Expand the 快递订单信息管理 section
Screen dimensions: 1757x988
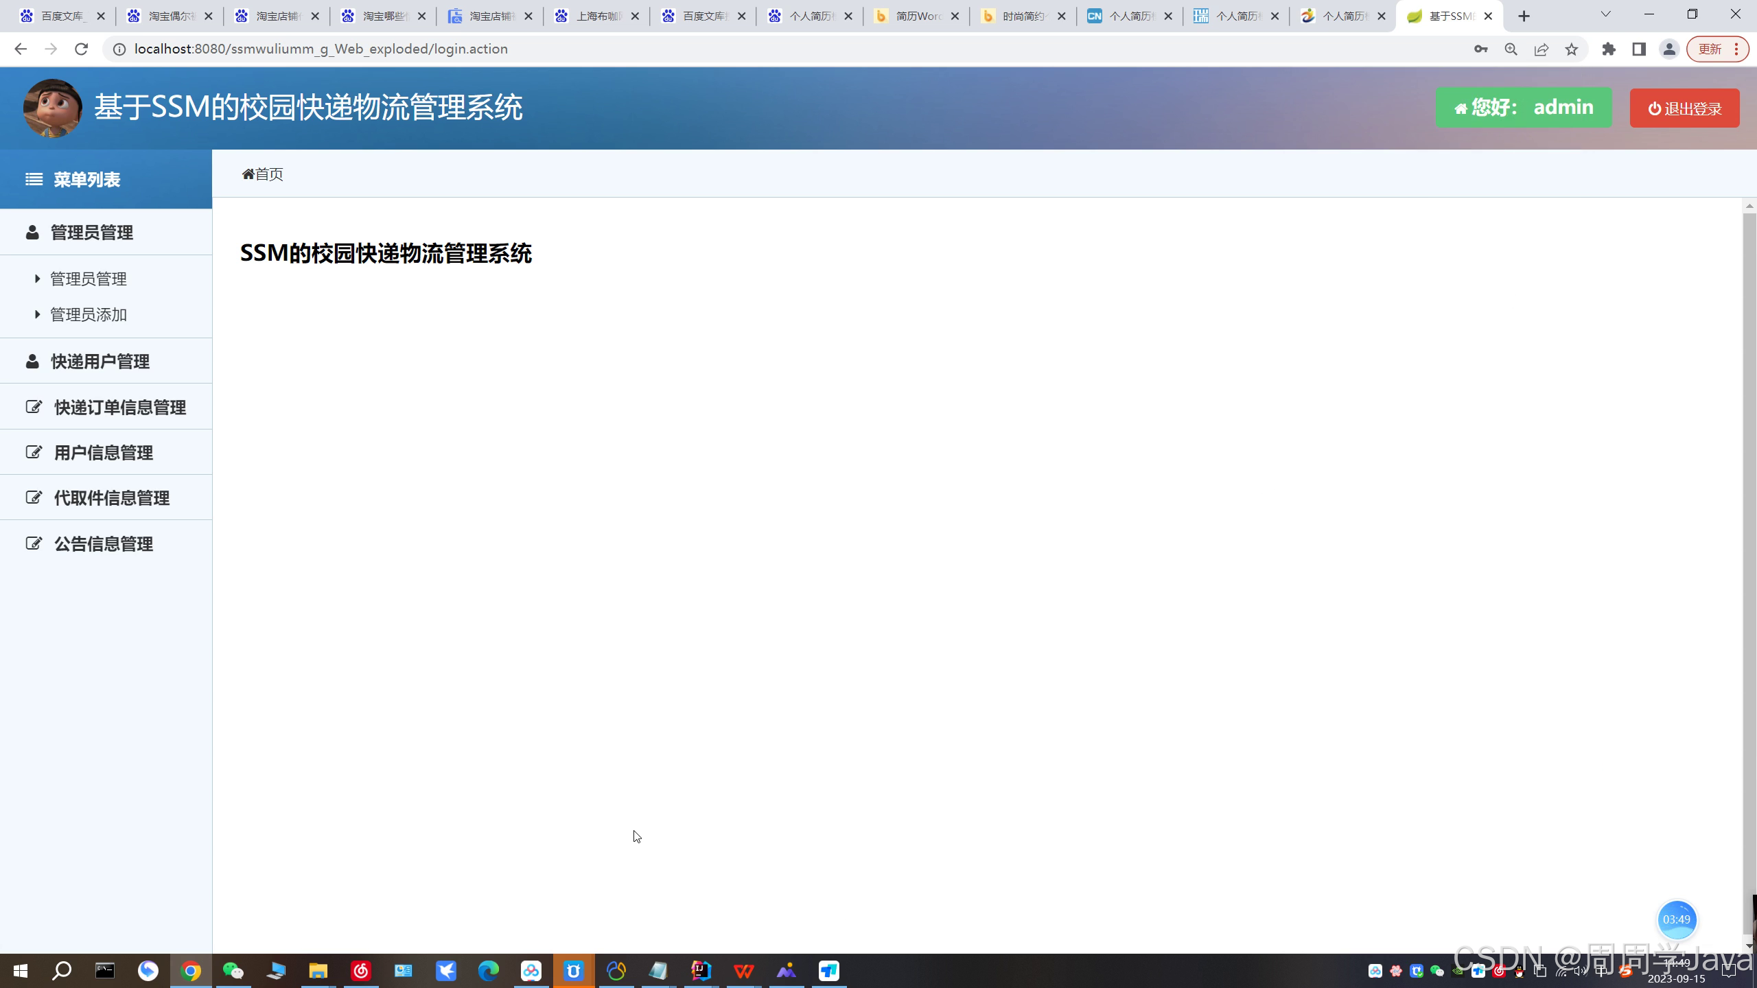click(119, 408)
